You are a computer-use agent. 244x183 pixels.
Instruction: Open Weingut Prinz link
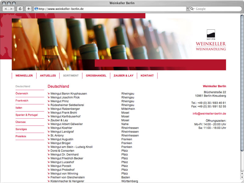point(59,101)
